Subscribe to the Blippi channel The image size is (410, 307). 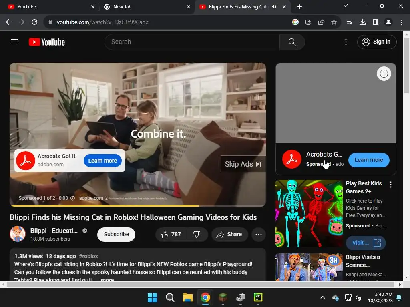(117, 234)
